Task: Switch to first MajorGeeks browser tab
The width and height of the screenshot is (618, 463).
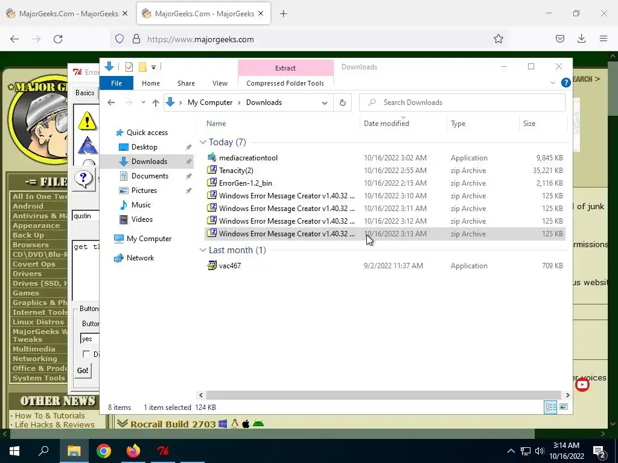Action: pos(68,14)
